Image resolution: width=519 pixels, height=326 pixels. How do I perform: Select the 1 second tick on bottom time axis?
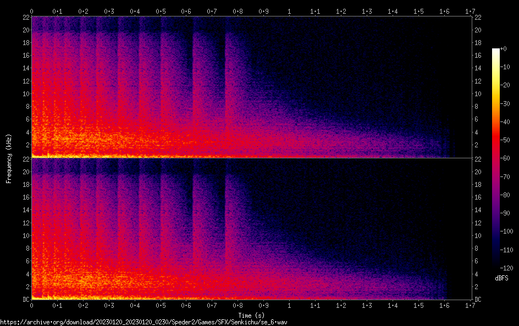[290, 305]
